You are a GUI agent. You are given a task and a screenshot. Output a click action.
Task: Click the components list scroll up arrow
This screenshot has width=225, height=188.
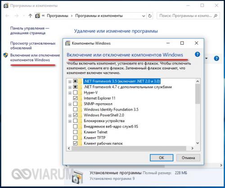[198, 81]
